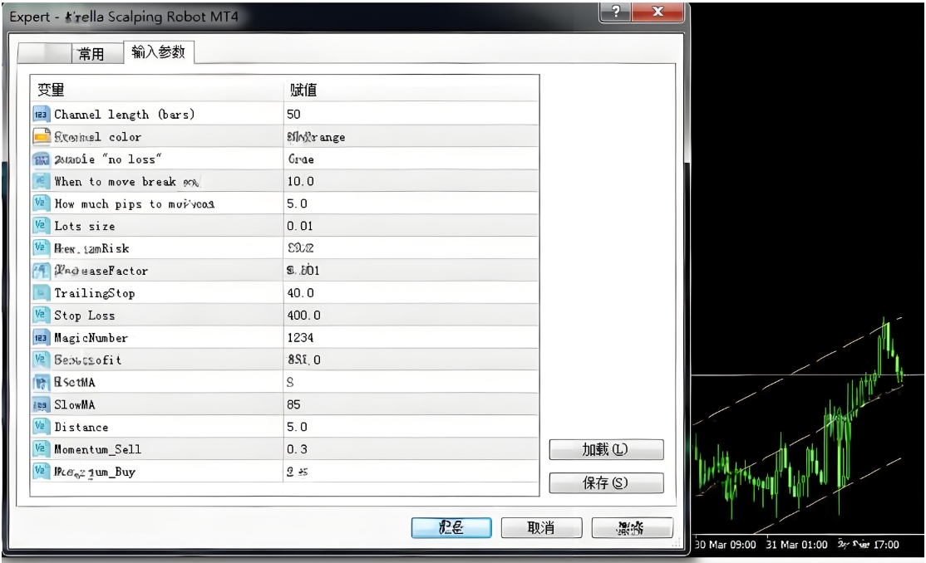Image resolution: width=926 pixels, height=563 pixels.
Task: Click the icon next to How much pips
Action: pyautogui.click(x=40, y=203)
